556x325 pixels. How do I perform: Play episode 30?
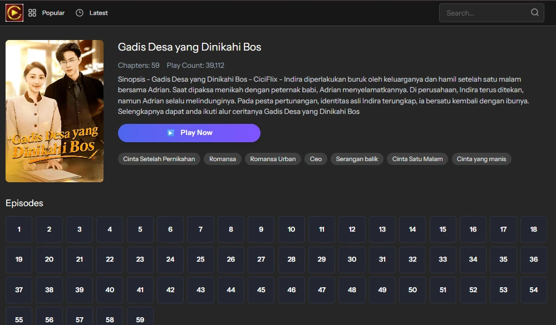pyautogui.click(x=352, y=259)
